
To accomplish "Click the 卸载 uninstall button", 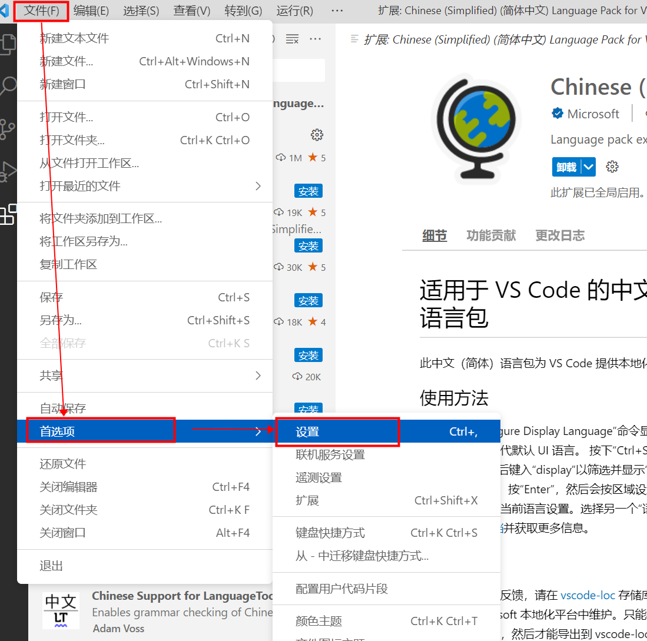I will (x=566, y=167).
